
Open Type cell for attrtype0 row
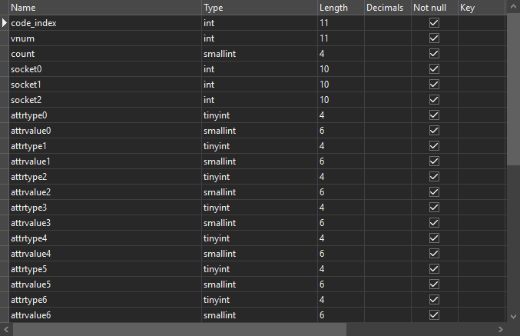click(x=258, y=115)
